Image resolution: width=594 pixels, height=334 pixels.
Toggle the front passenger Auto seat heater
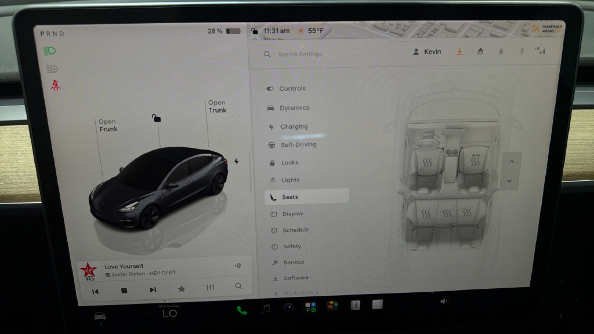[475, 160]
